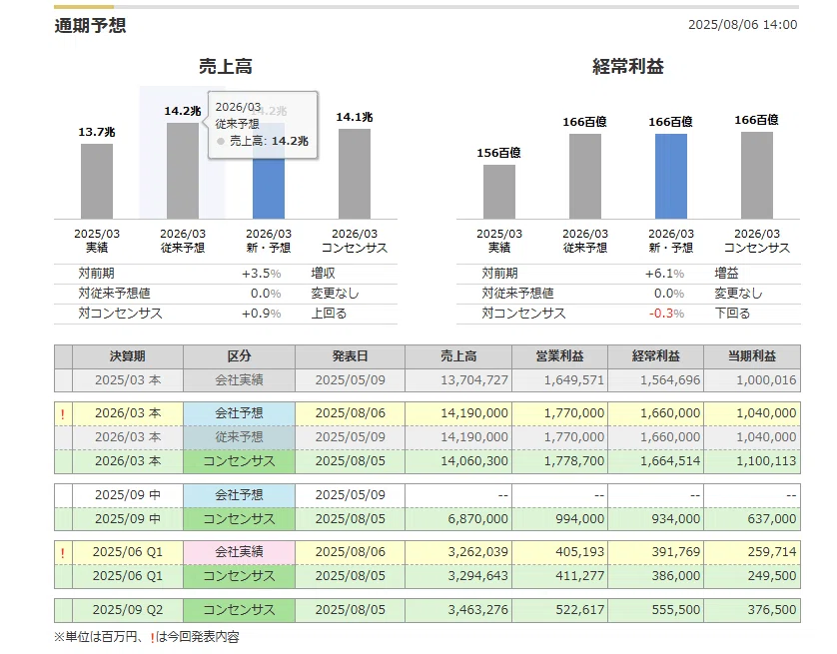Click the コンセンサス cell in the 2026/03 本 row
Screen dimensions: 837x654
point(239,461)
